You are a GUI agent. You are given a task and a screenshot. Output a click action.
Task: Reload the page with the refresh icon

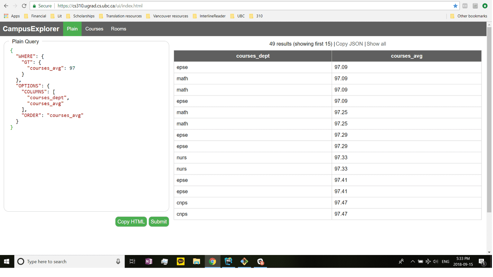pos(24,6)
